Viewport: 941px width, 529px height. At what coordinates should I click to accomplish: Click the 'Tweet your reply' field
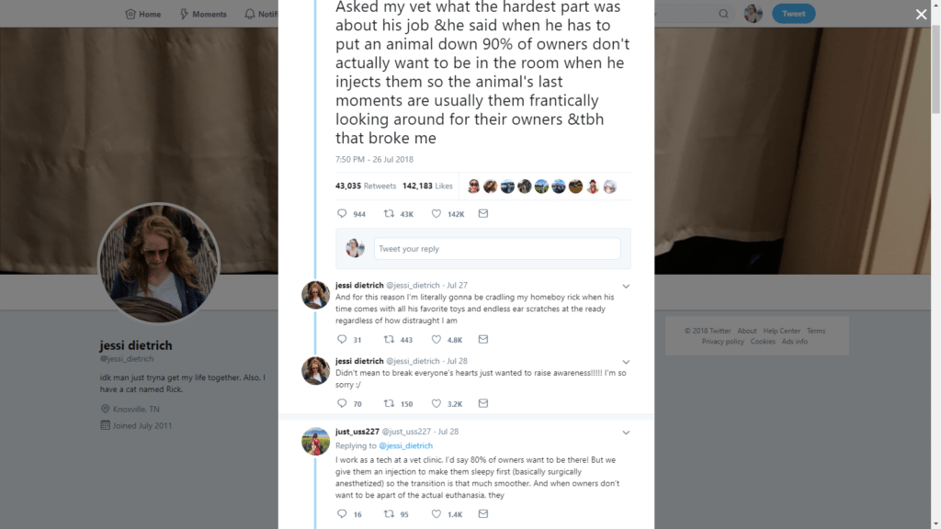(496, 249)
